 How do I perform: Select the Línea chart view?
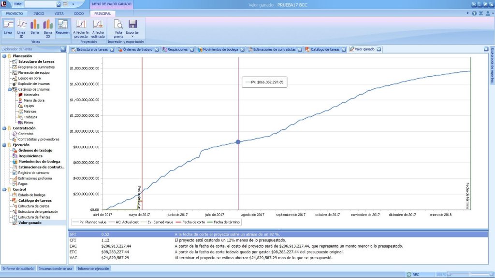[8, 27]
